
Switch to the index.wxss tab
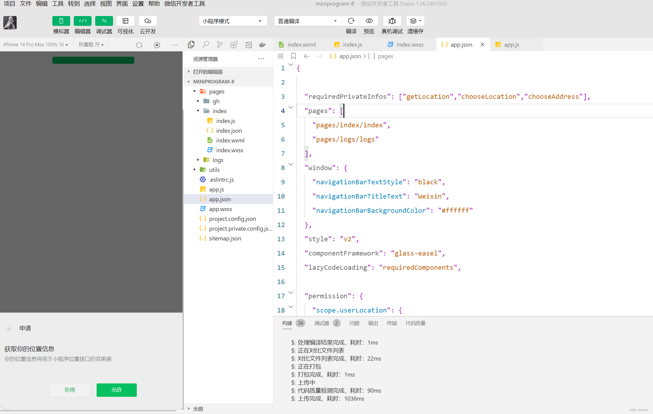click(409, 45)
